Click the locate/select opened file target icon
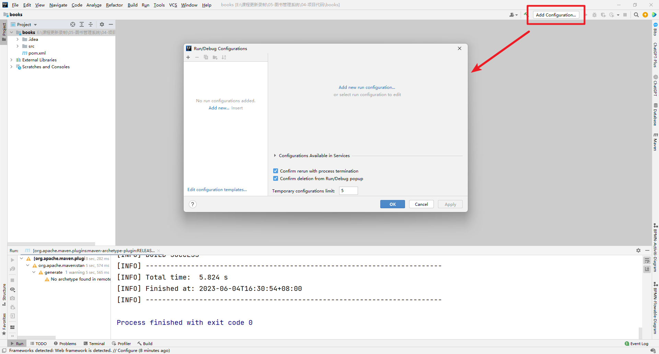659x354 pixels. click(x=73, y=24)
